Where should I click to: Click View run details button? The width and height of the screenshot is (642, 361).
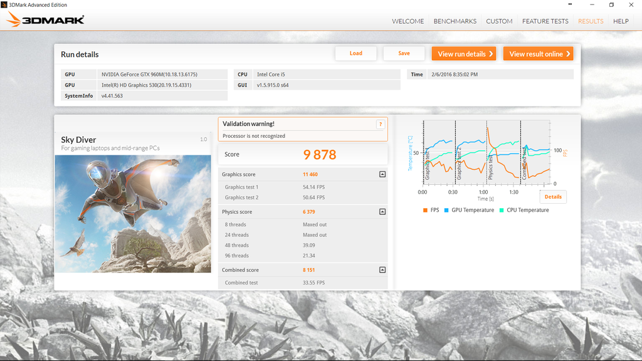point(464,54)
